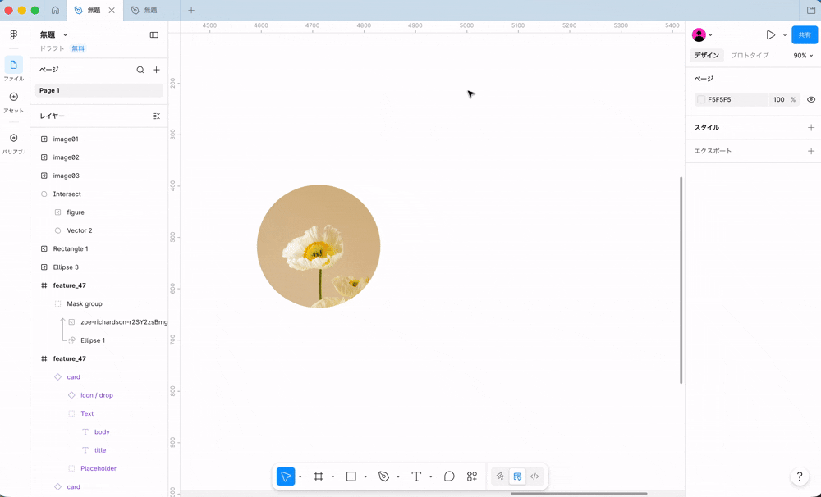
Task: Click the canvas horizontal scrollbar
Action: point(579,494)
